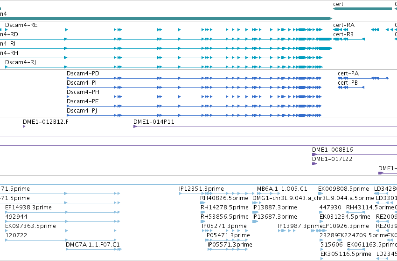Select EST RH53856.5prime
Screen dimensions: 397x261
[x=224, y=217]
